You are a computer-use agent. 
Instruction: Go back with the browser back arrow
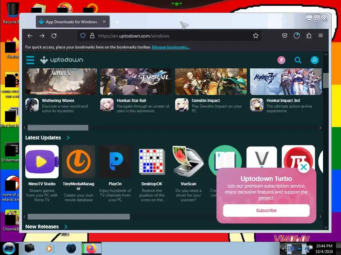tap(30, 36)
